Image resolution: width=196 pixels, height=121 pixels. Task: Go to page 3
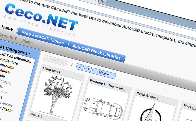pos(88,69)
